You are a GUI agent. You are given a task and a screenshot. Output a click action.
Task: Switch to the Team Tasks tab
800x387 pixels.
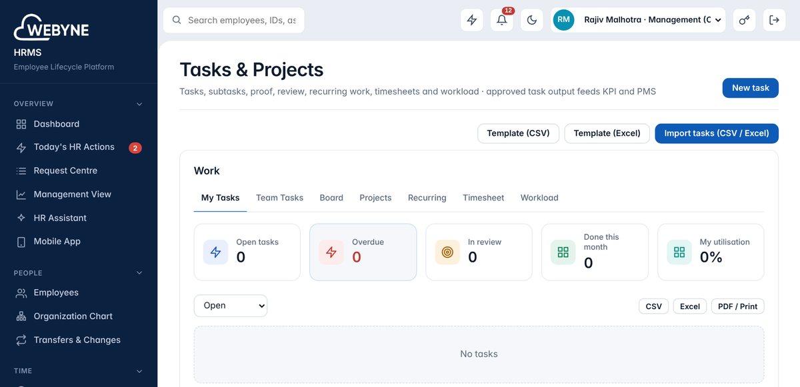tap(279, 198)
